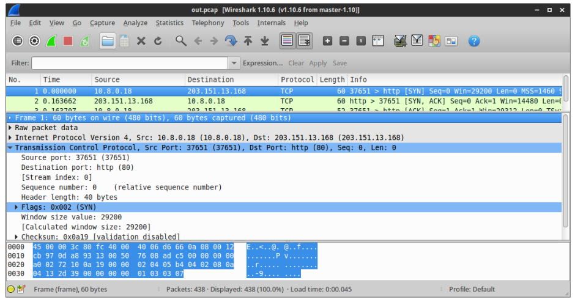Open the Internals menu
Image resolution: width=575 pixels, height=305 pixels.
pos(272,23)
